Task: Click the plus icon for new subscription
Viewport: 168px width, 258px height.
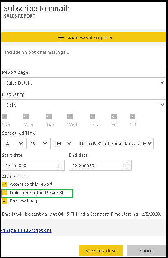Action: (61, 37)
